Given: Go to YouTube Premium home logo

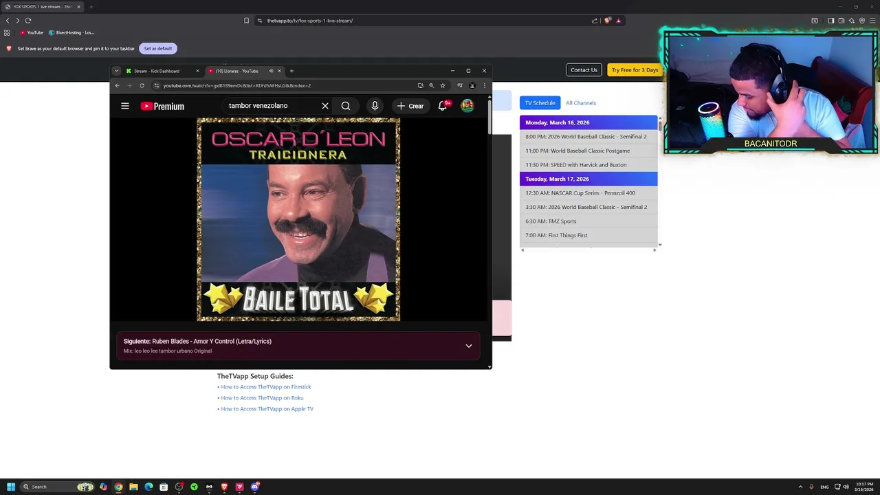Looking at the screenshot, I should (x=162, y=106).
